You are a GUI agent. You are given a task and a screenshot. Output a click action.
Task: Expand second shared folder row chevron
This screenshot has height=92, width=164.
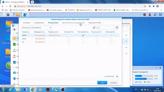pyautogui.click(x=126, y=41)
